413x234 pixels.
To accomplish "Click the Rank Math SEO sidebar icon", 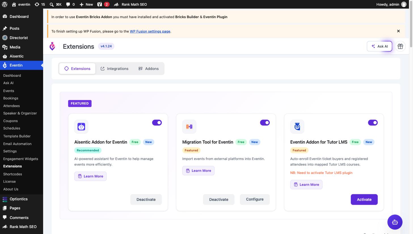I will [5, 227].
